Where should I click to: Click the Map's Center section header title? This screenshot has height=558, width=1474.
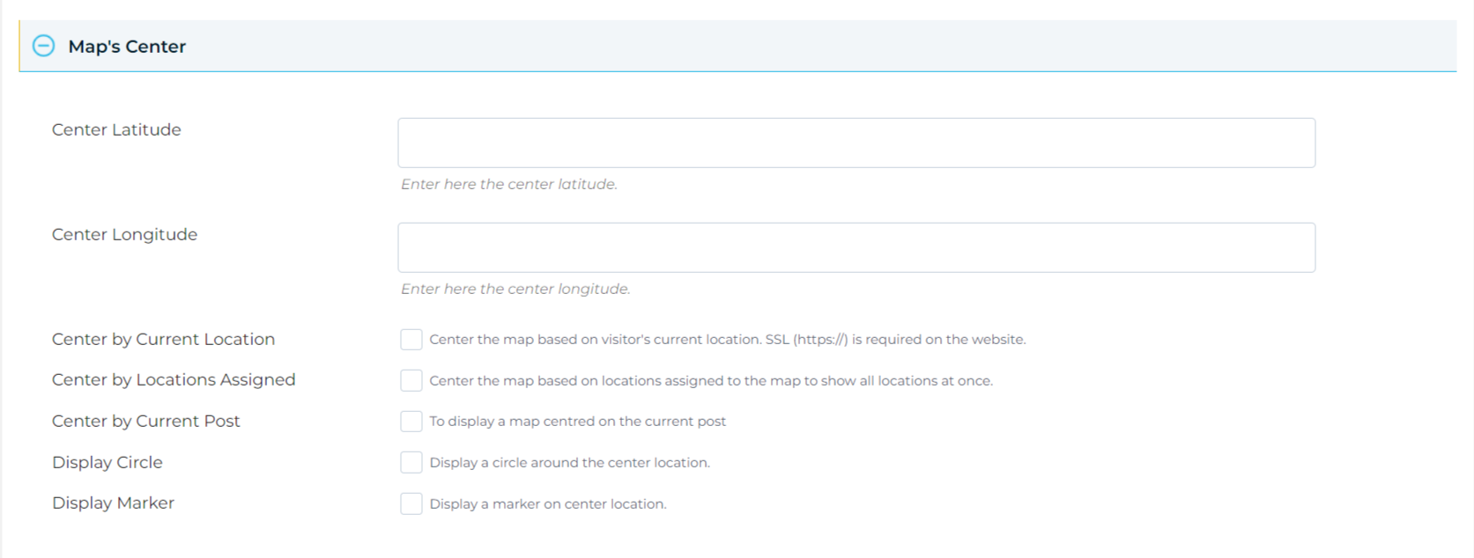click(x=127, y=47)
